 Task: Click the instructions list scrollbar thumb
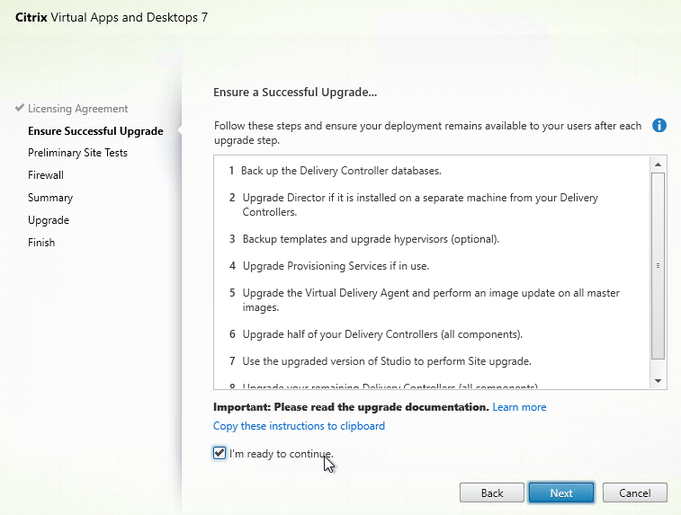(658, 266)
